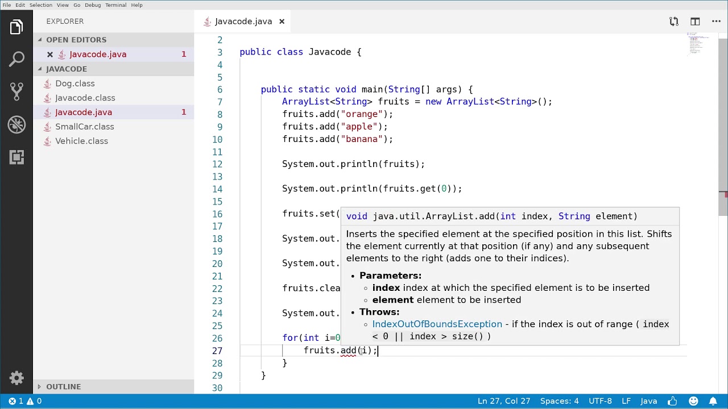Close the Javacode.java editor tab
The image size is (728, 409).
pos(282,22)
